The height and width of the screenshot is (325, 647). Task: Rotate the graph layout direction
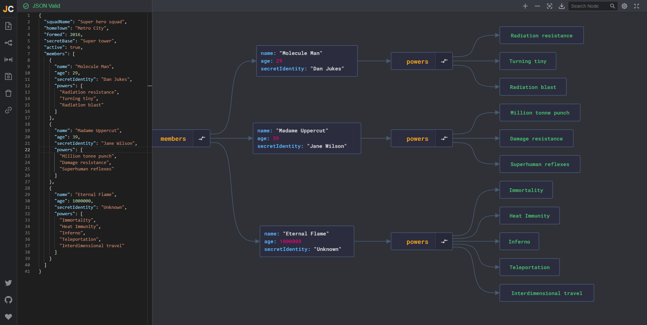pyautogui.click(x=8, y=60)
